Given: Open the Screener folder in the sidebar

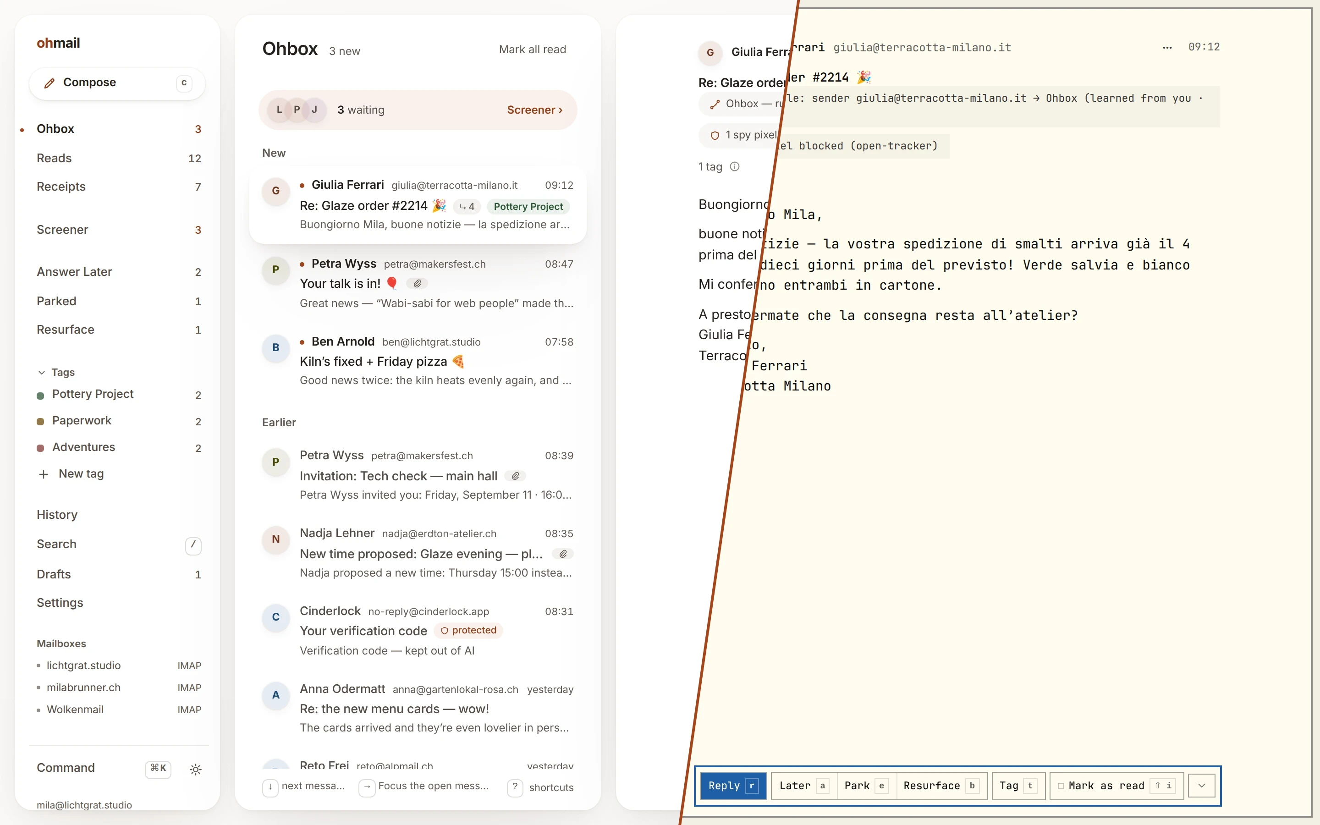Looking at the screenshot, I should coord(119,230).
